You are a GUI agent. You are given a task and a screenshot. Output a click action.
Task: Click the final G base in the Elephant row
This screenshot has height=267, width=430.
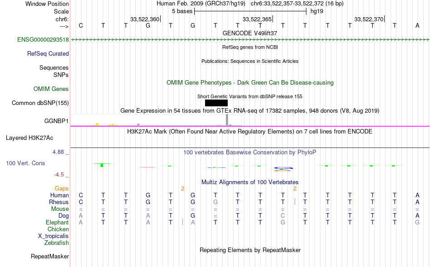pos(417,222)
